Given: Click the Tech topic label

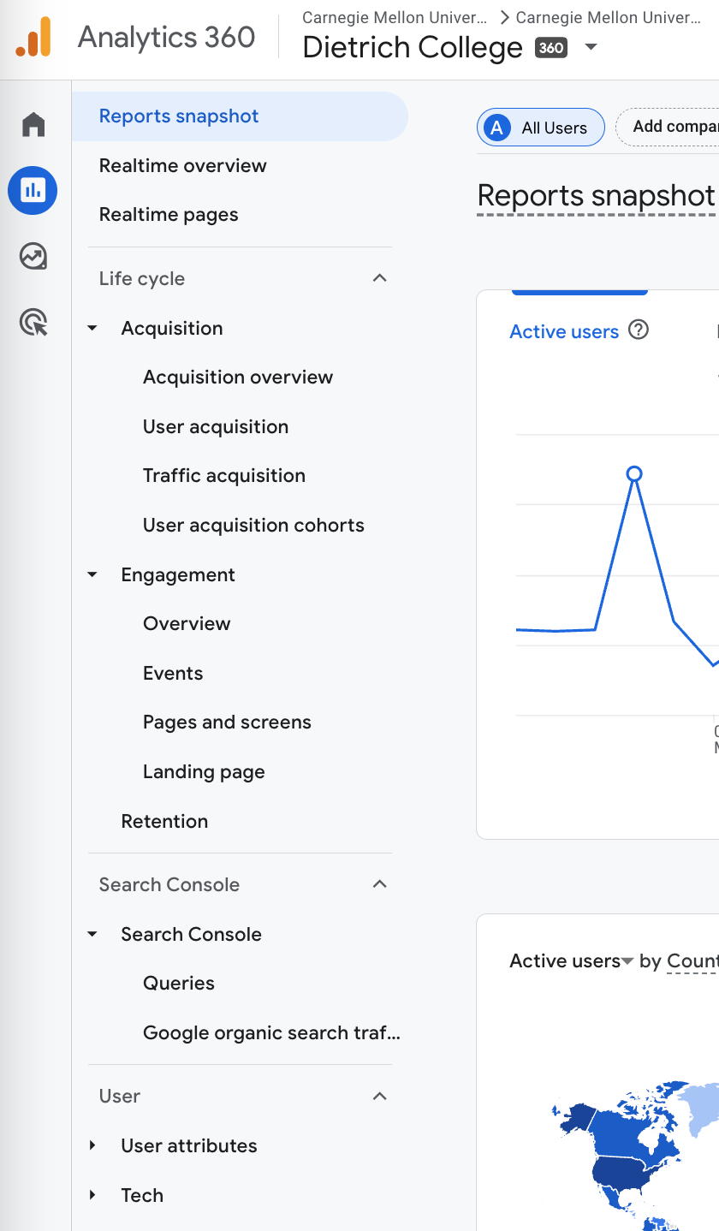Looking at the screenshot, I should 142,1195.
